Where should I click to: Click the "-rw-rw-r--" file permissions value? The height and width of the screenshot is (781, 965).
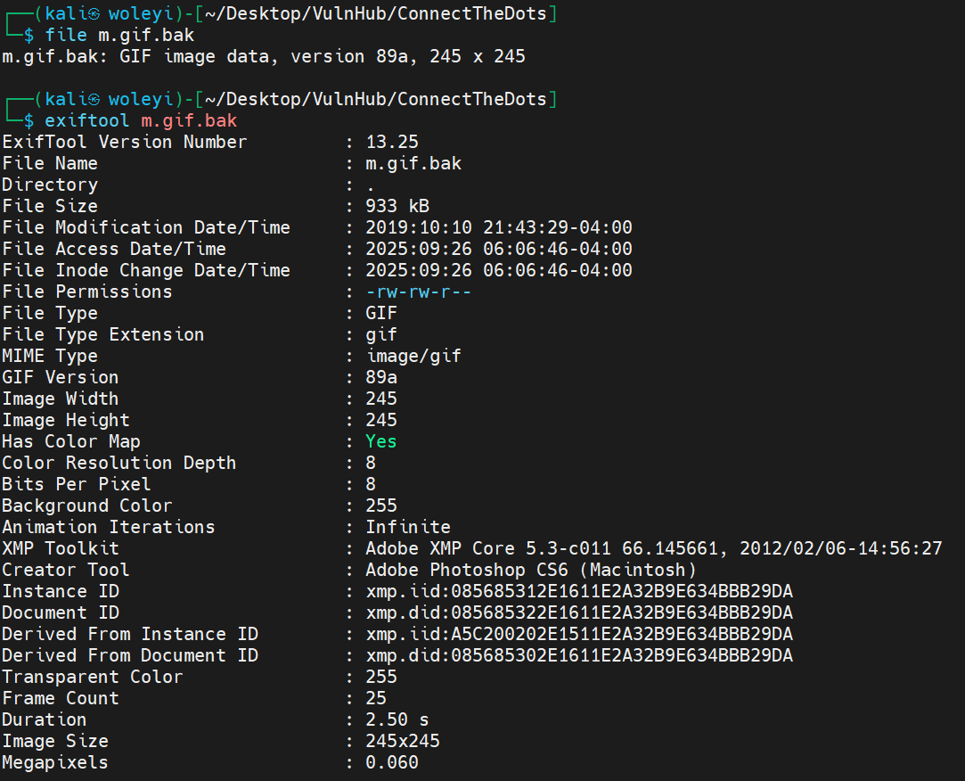tap(419, 292)
